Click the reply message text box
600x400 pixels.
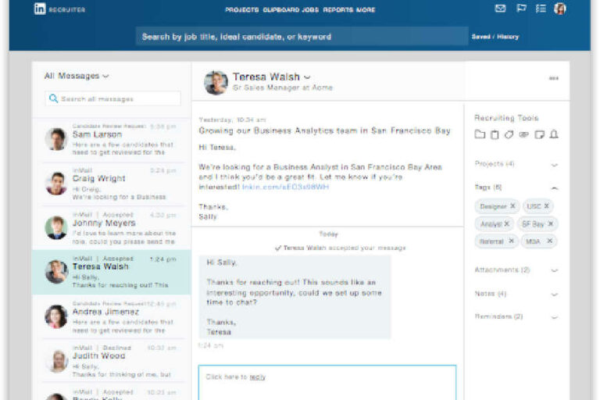[327, 383]
